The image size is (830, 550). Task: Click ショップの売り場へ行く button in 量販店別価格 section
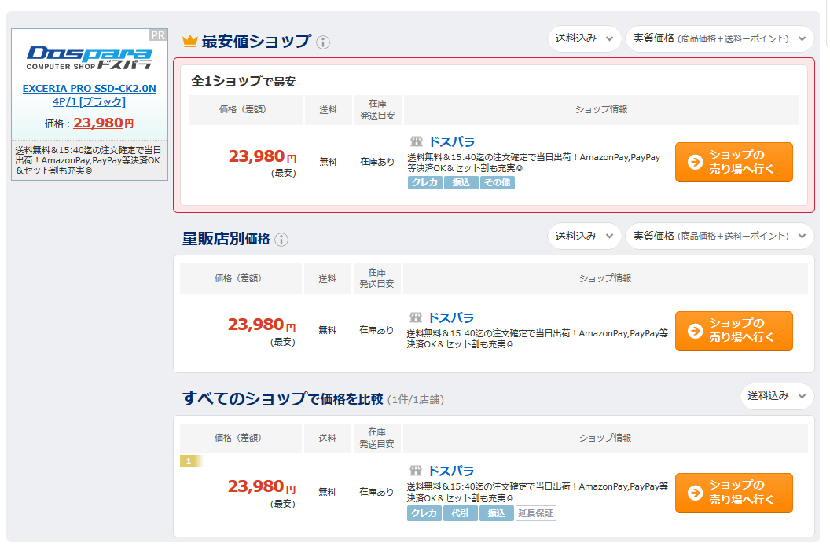(733, 331)
